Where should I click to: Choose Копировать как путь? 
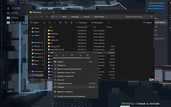(75, 83)
